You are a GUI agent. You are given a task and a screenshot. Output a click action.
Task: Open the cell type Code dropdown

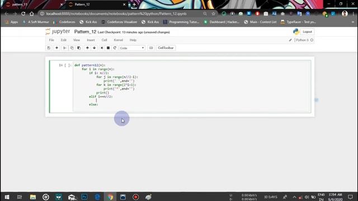pos(132,48)
